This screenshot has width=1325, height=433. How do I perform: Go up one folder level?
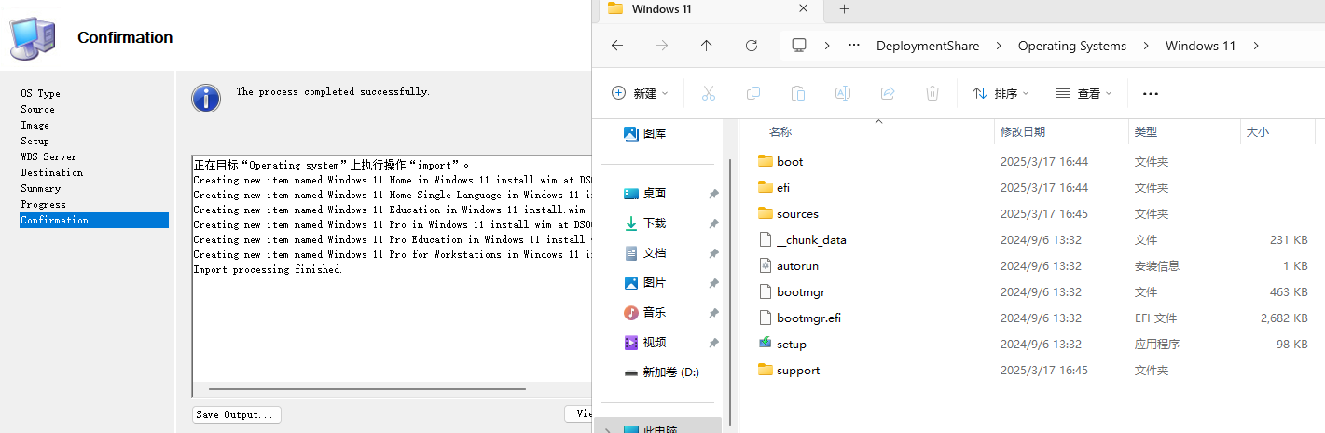pos(707,46)
